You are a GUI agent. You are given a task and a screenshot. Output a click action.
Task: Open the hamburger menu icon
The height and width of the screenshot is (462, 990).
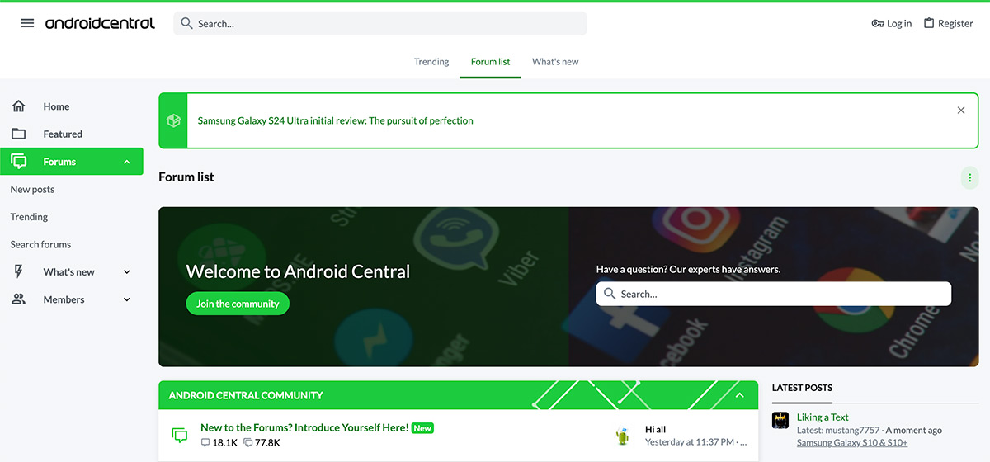click(x=27, y=23)
